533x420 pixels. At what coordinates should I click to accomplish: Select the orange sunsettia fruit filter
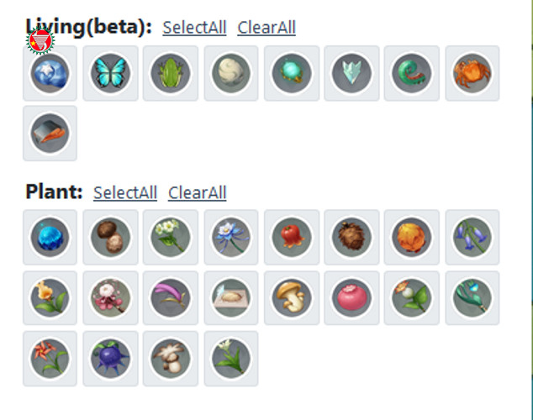click(412, 238)
